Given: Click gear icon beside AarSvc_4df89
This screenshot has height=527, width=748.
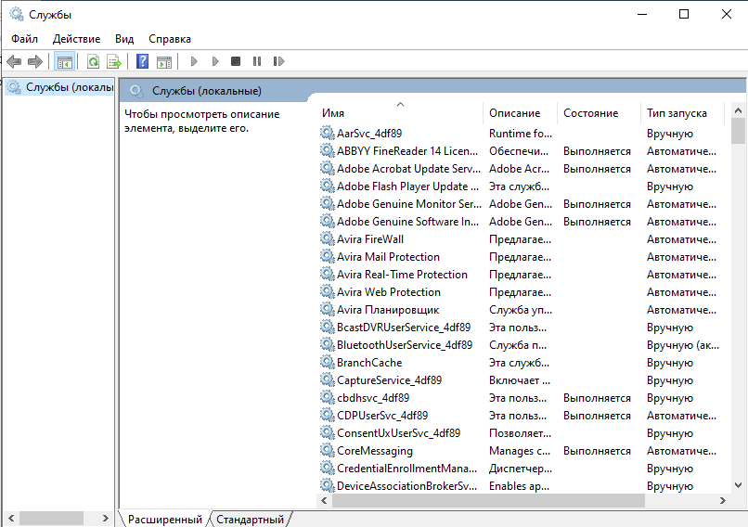Looking at the screenshot, I should tap(327, 133).
